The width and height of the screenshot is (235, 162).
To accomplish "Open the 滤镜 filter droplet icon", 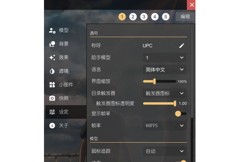I will (x=52, y=71).
